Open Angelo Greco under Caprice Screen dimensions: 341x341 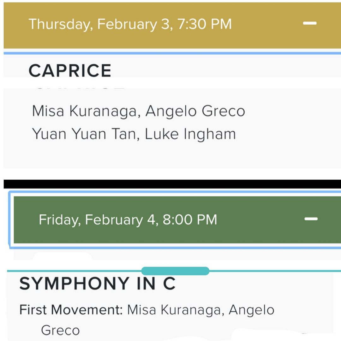[x=195, y=111]
